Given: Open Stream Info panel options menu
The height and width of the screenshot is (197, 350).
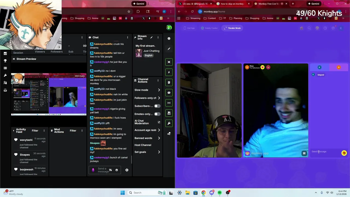Looking at the screenshot, I should [158, 37].
